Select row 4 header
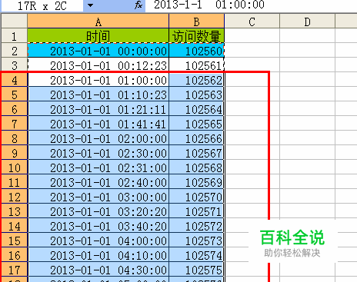Screen dimensions: 357x282 pyautogui.click(x=15, y=80)
